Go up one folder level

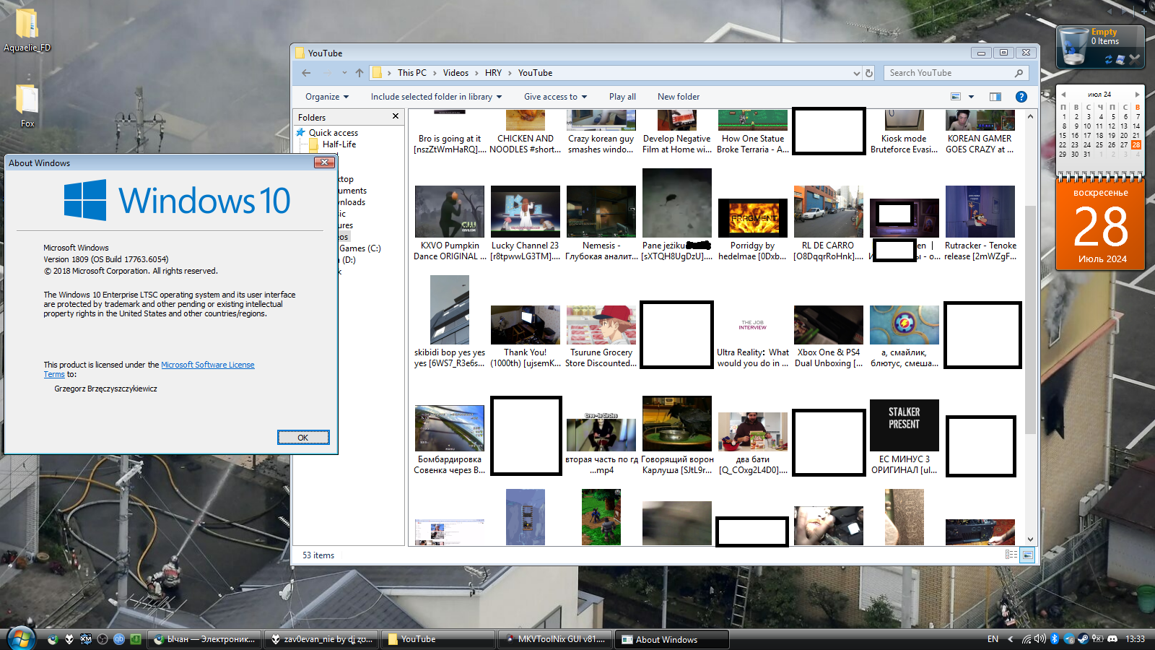click(x=359, y=73)
